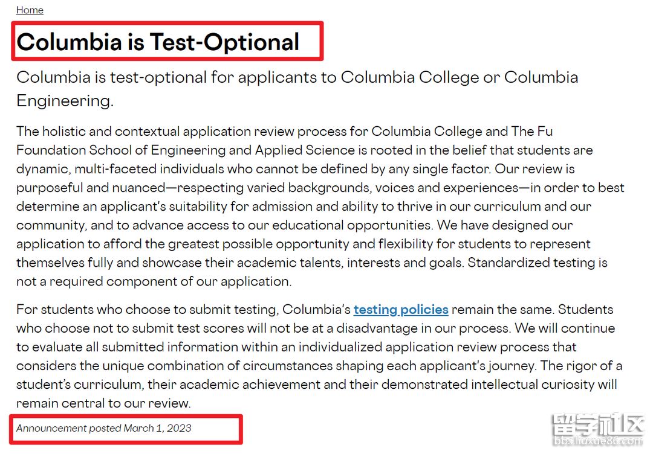Image resolution: width=653 pixels, height=454 pixels.
Task: Click the 'Announcement posted March 1, 2023' line
Action: point(104,428)
